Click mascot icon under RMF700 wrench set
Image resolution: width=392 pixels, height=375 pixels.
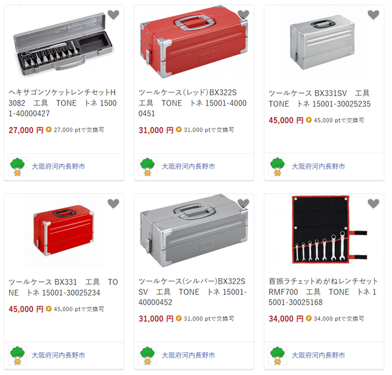[x=277, y=355]
